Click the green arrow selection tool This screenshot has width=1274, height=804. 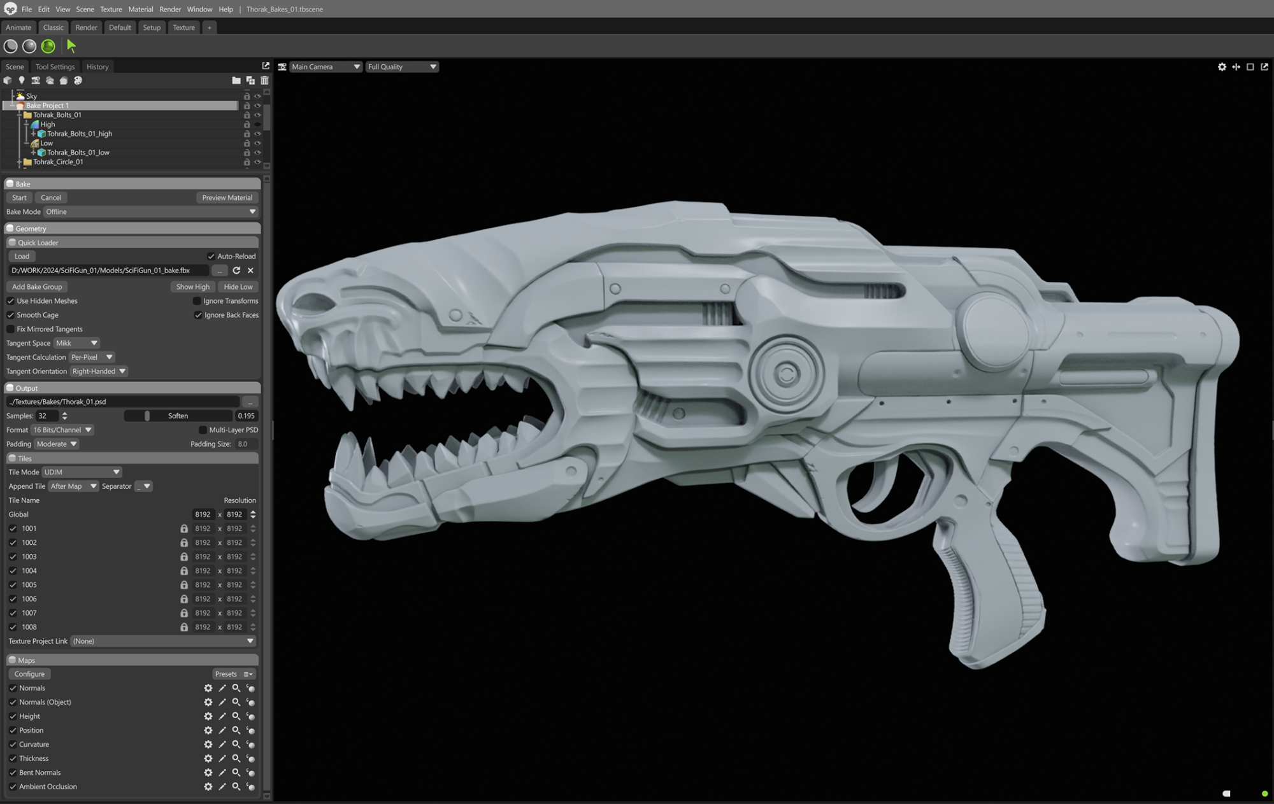tap(71, 46)
